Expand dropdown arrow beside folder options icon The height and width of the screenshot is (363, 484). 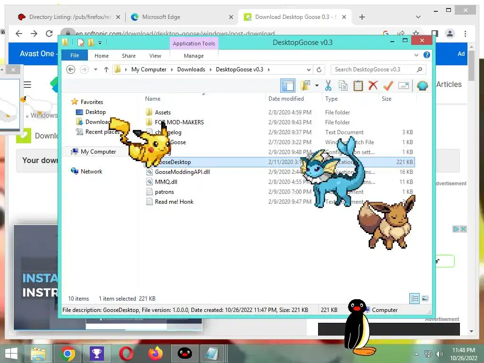click(x=317, y=86)
